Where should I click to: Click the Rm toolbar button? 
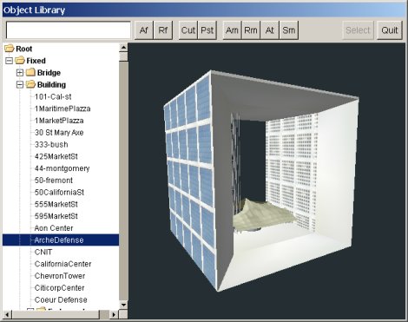pos(251,30)
